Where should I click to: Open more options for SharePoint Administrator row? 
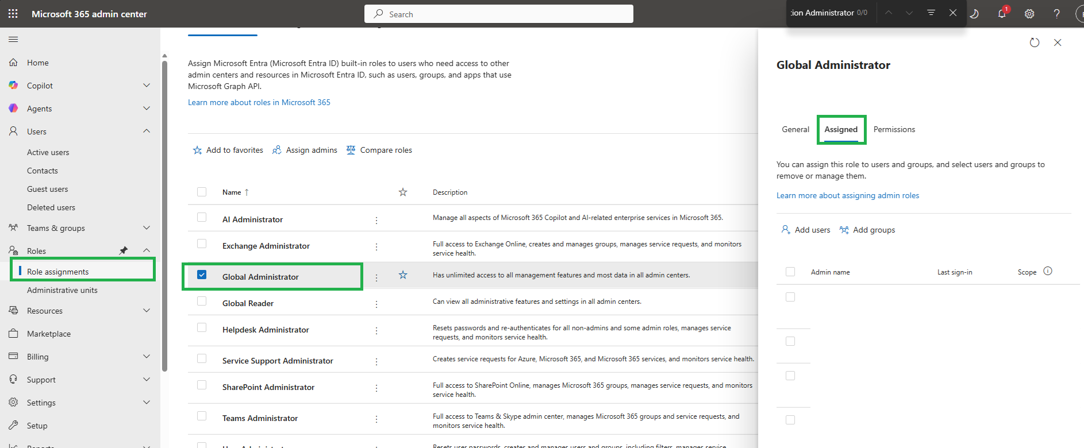pyautogui.click(x=376, y=388)
